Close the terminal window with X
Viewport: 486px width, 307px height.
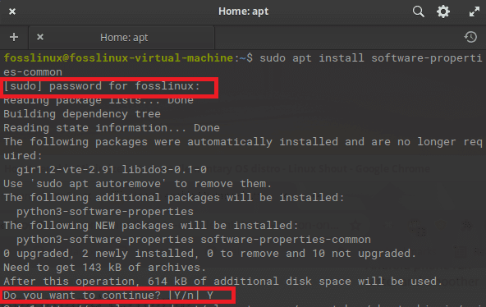[12, 11]
